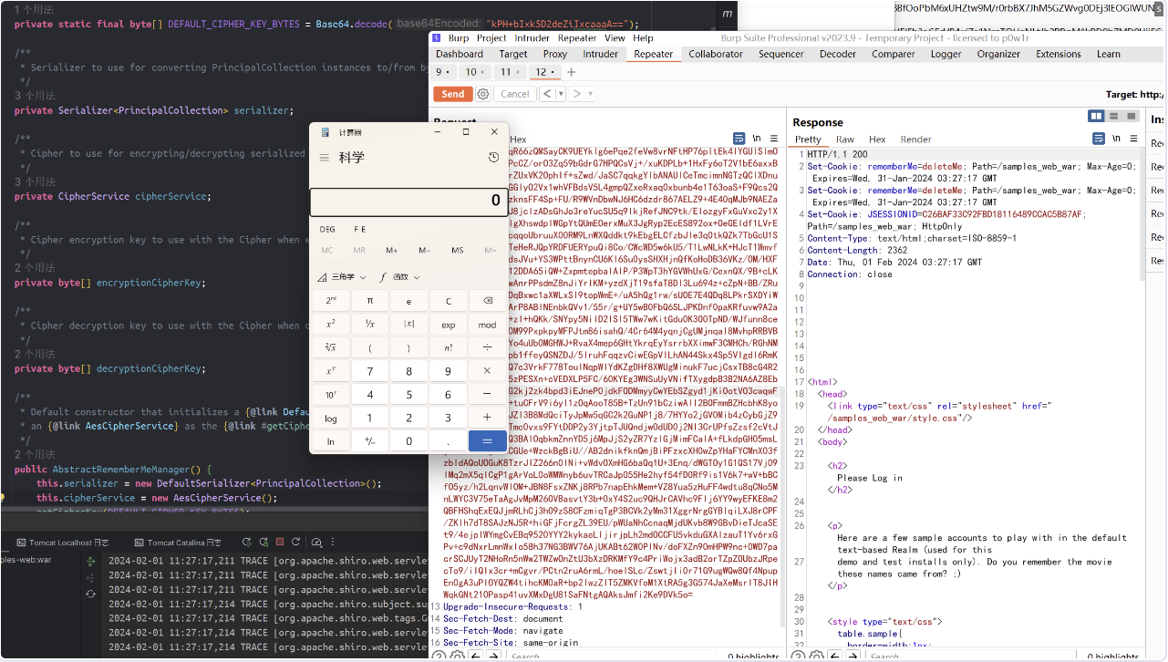Click calculator plus button
Viewport: 1168px width, 662px height.
pos(487,418)
